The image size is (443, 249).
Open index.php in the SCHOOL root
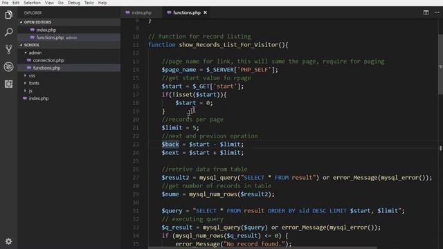point(69,98)
